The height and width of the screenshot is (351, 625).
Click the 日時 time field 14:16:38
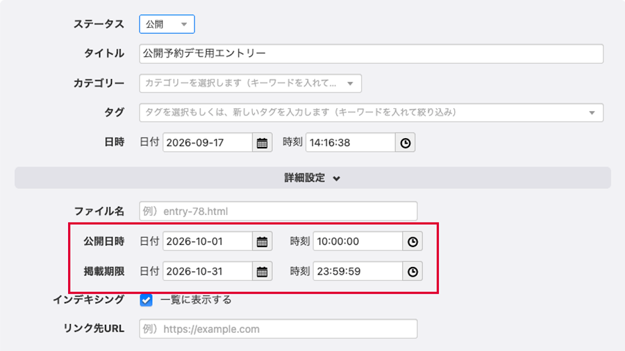(351, 142)
